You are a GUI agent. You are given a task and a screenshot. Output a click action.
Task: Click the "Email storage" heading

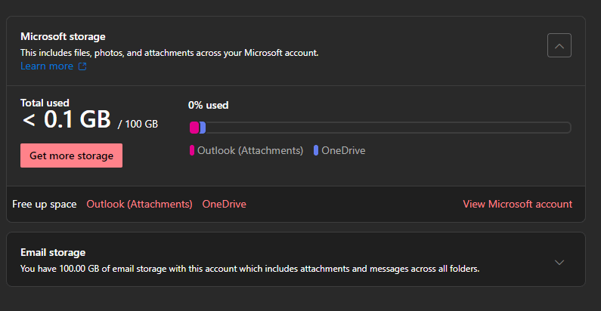point(53,252)
